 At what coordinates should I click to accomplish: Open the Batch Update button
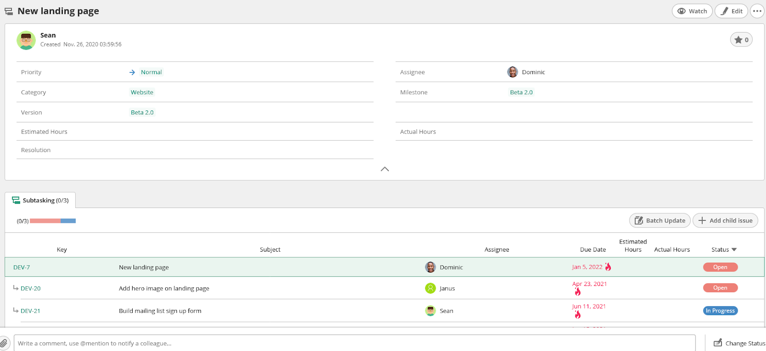tap(659, 220)
